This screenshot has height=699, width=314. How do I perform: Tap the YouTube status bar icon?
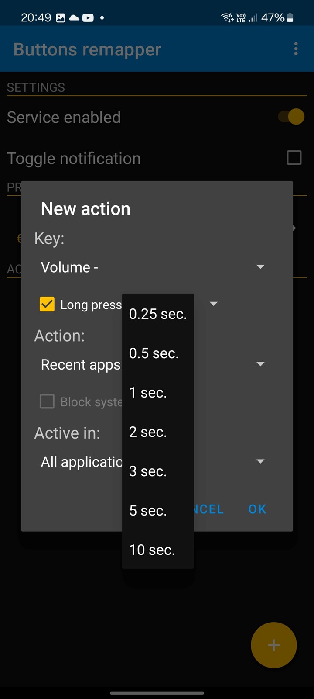88,18
